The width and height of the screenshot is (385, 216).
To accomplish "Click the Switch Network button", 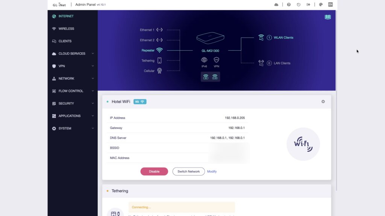I will tap(189, 171).
